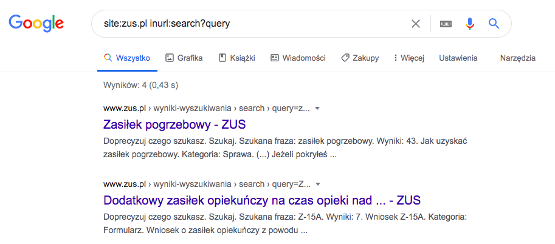Click the Google logo
This screenshot has height=244, width=555.
[x=36, y=24]
